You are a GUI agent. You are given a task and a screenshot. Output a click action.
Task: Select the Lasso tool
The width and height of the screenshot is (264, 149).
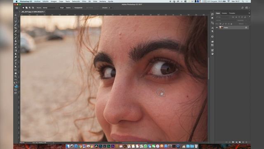pos(16,22)
